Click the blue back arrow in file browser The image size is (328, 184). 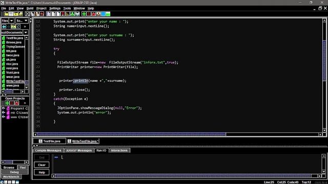[x=4, y=27]
